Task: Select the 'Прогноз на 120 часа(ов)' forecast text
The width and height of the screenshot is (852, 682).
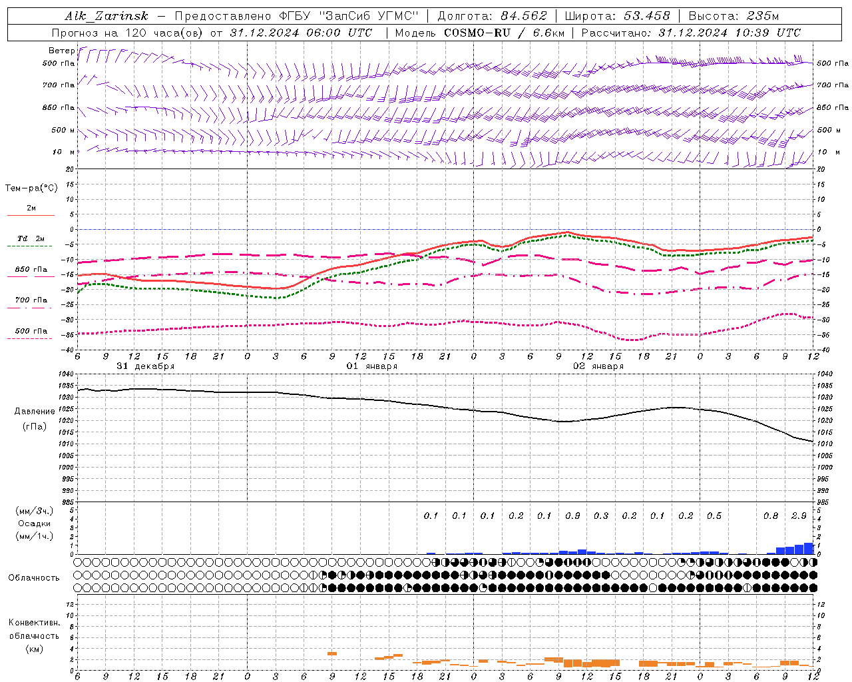Action: (128, 33)
